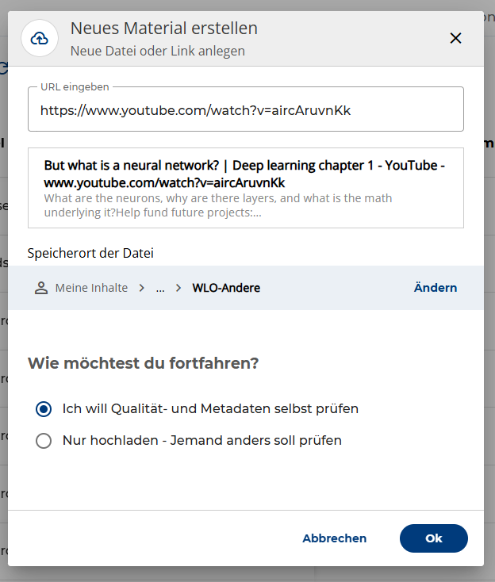
Task: Expand the collapsed breadcrumb ellipsis
Action: point(160,288)
